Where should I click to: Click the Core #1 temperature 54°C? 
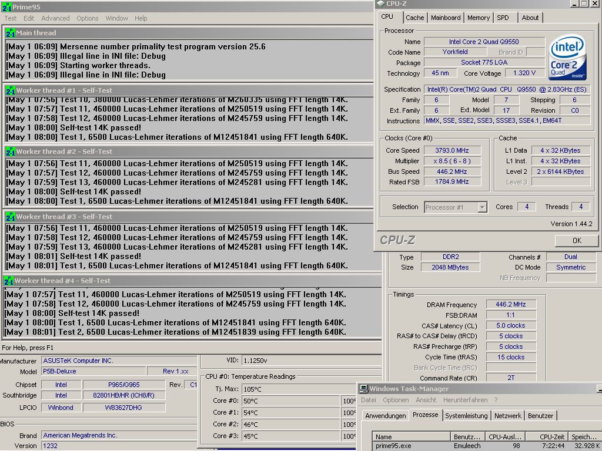[x=290, y=413]
